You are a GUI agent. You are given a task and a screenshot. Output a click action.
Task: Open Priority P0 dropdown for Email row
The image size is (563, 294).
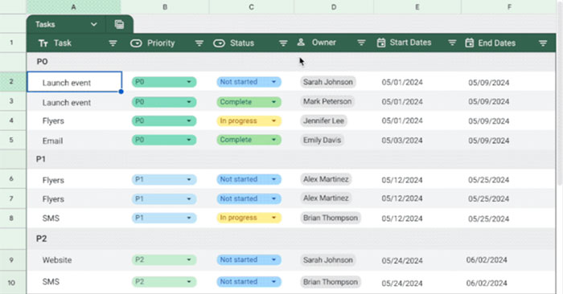pyautogui.click(x=164, y=140)
